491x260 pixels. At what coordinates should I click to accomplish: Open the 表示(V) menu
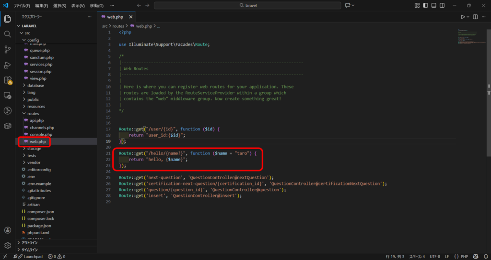78,5
